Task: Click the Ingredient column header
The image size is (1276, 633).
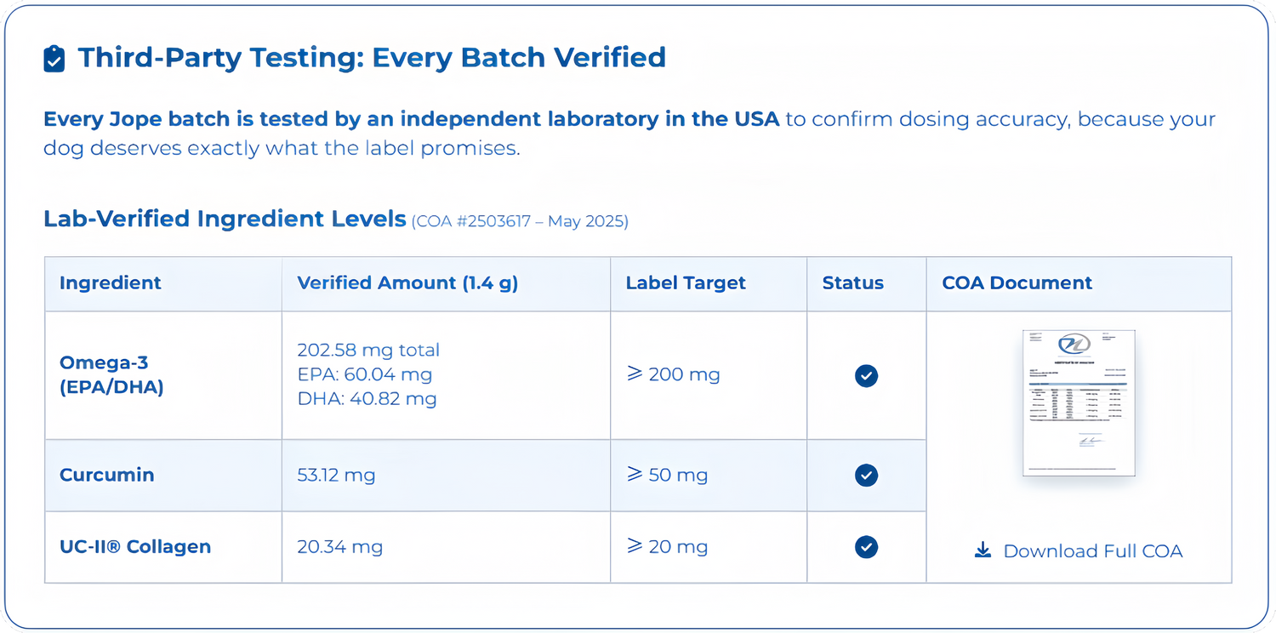Action: click(110, 283)
